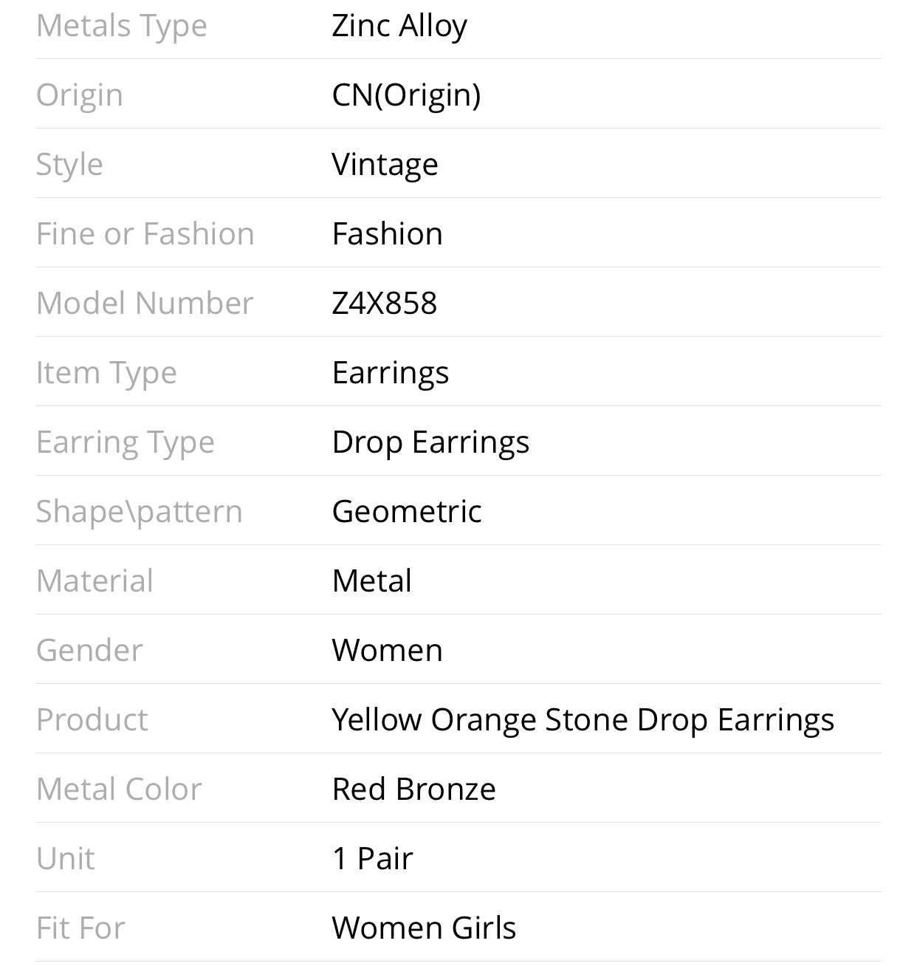Viewport: 917px width, 966px height.
Task: Click the Fine or Fashion label
Action: [x=145, y=234]
